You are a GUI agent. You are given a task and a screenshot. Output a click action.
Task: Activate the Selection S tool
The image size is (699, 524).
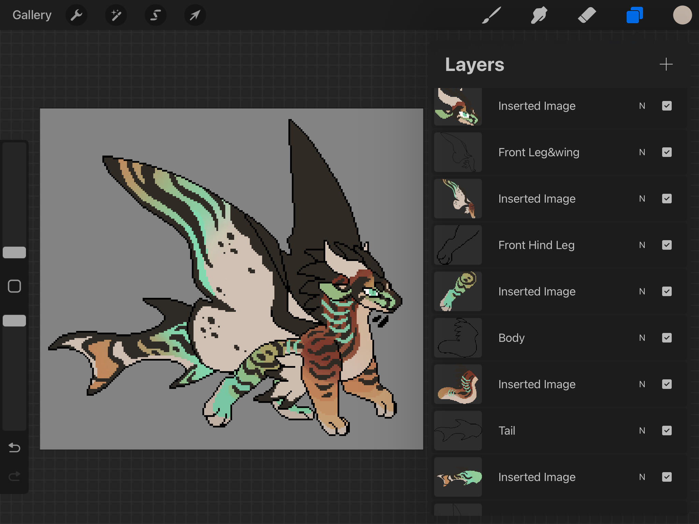coord(156,15)
